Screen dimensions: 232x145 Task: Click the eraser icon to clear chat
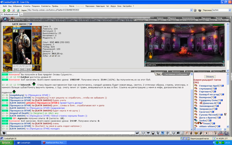click(143, 133)
